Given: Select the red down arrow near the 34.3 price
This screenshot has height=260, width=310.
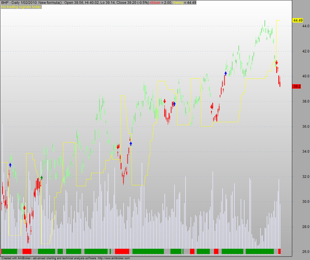Looking at the screenshot, I should click(118, 147).
